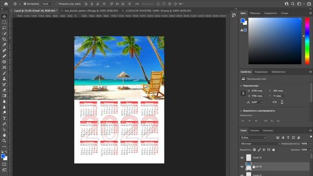Toggle lock all padlock icon
The width and height of the screenshot is (313, 176).
273,150
